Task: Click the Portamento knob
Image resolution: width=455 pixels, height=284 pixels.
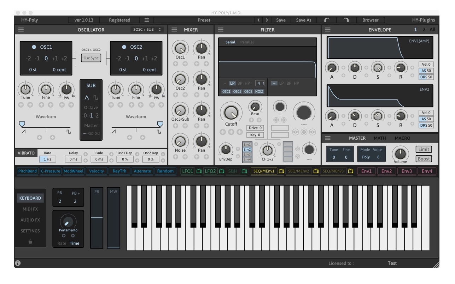Action: coord(68,222)
